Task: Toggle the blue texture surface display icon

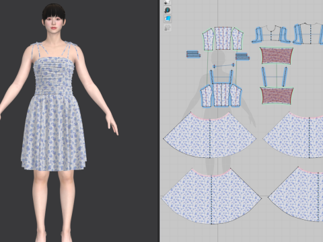Action: click(168, 19)
